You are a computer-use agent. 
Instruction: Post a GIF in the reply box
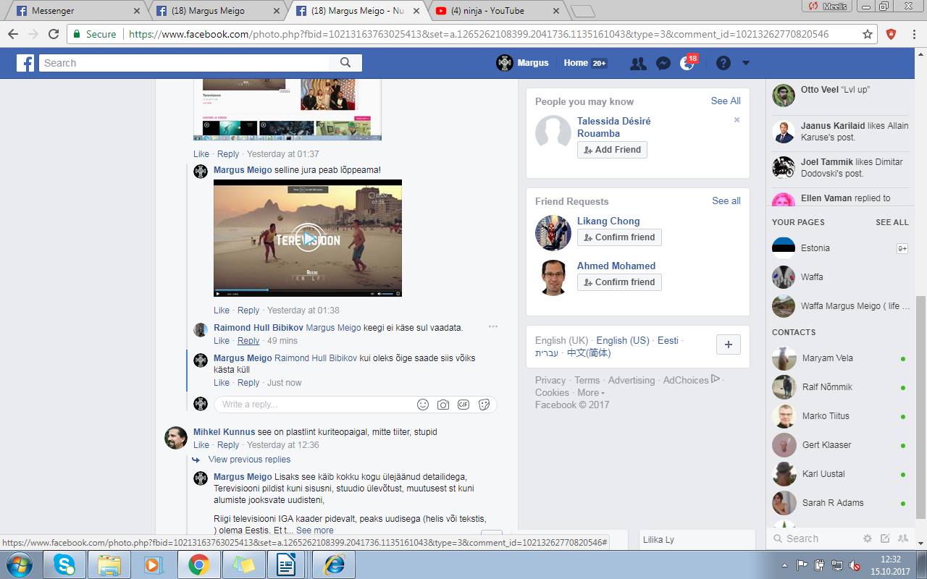[x=463, y=405]
